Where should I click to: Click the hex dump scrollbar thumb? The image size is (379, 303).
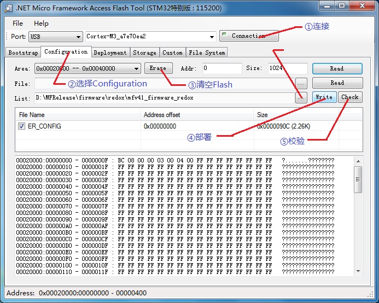[358, 179]
